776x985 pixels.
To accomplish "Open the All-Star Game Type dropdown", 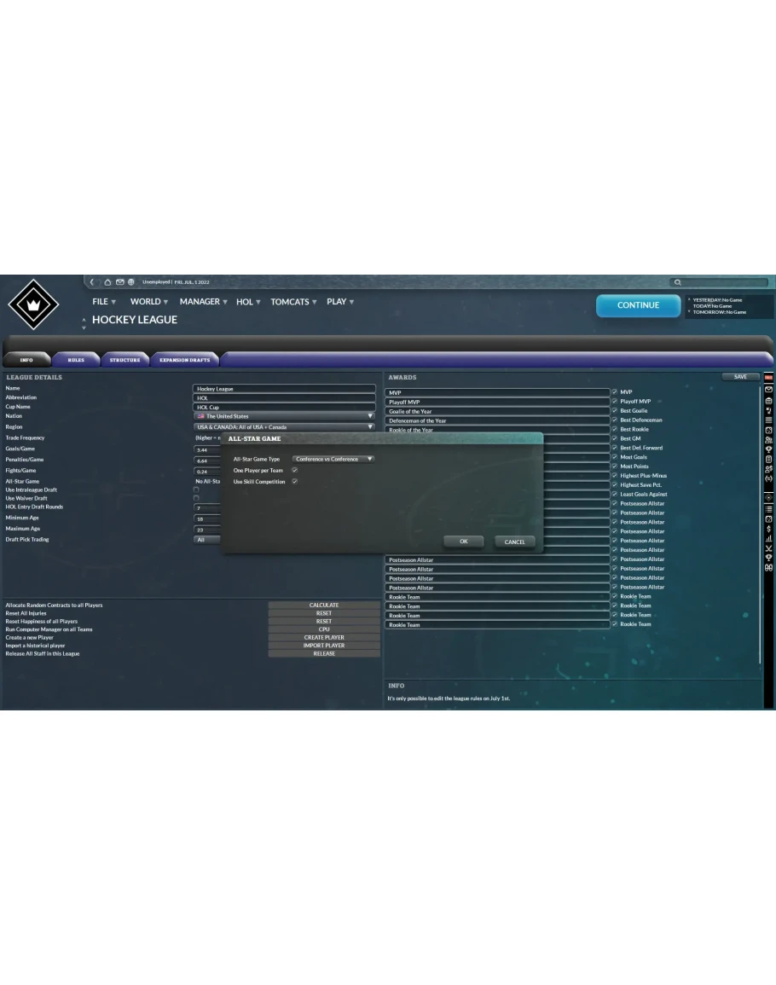I will coord(333,459).
